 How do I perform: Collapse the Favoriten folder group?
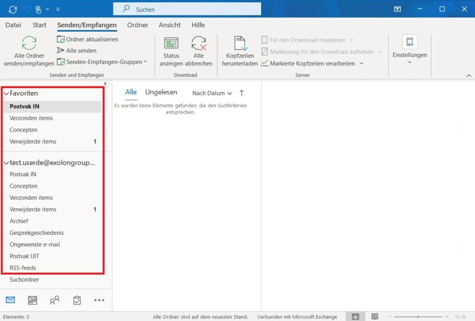coord(6,93)
